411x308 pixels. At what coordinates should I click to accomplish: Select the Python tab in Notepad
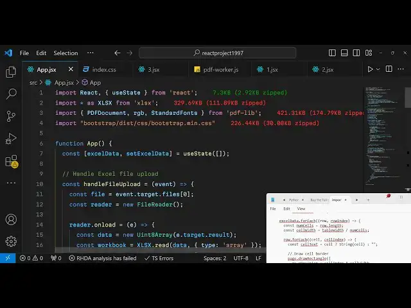click(293, 200)
